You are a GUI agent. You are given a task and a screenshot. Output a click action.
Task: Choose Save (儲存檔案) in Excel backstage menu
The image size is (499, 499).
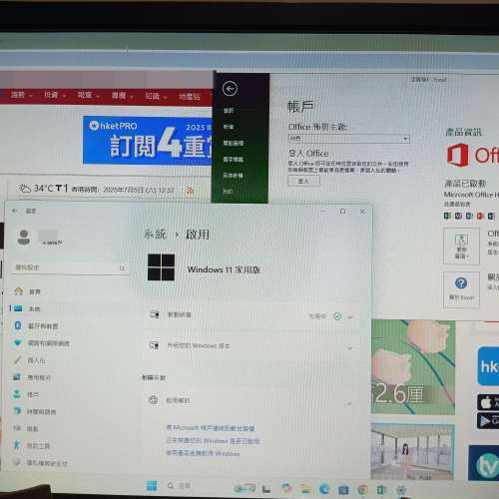[234, 160]
